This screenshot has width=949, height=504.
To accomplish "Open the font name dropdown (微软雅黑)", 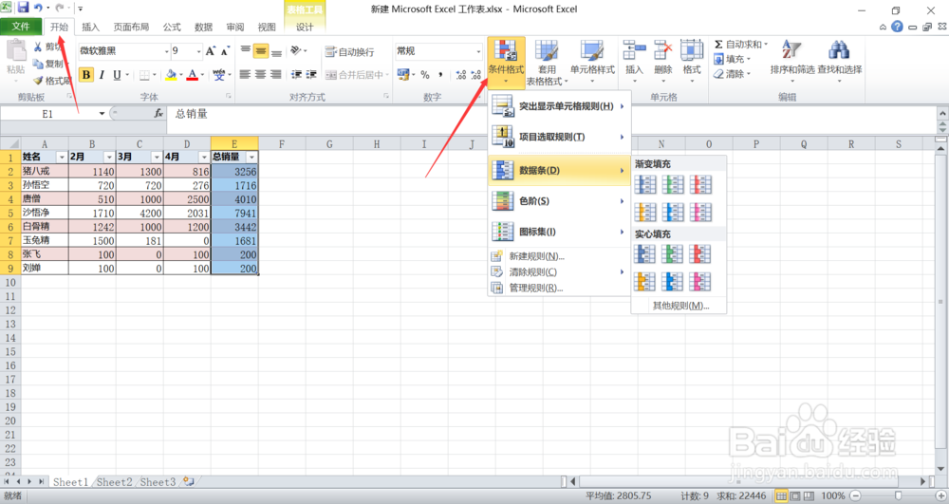I will click(x=166, y=51).
